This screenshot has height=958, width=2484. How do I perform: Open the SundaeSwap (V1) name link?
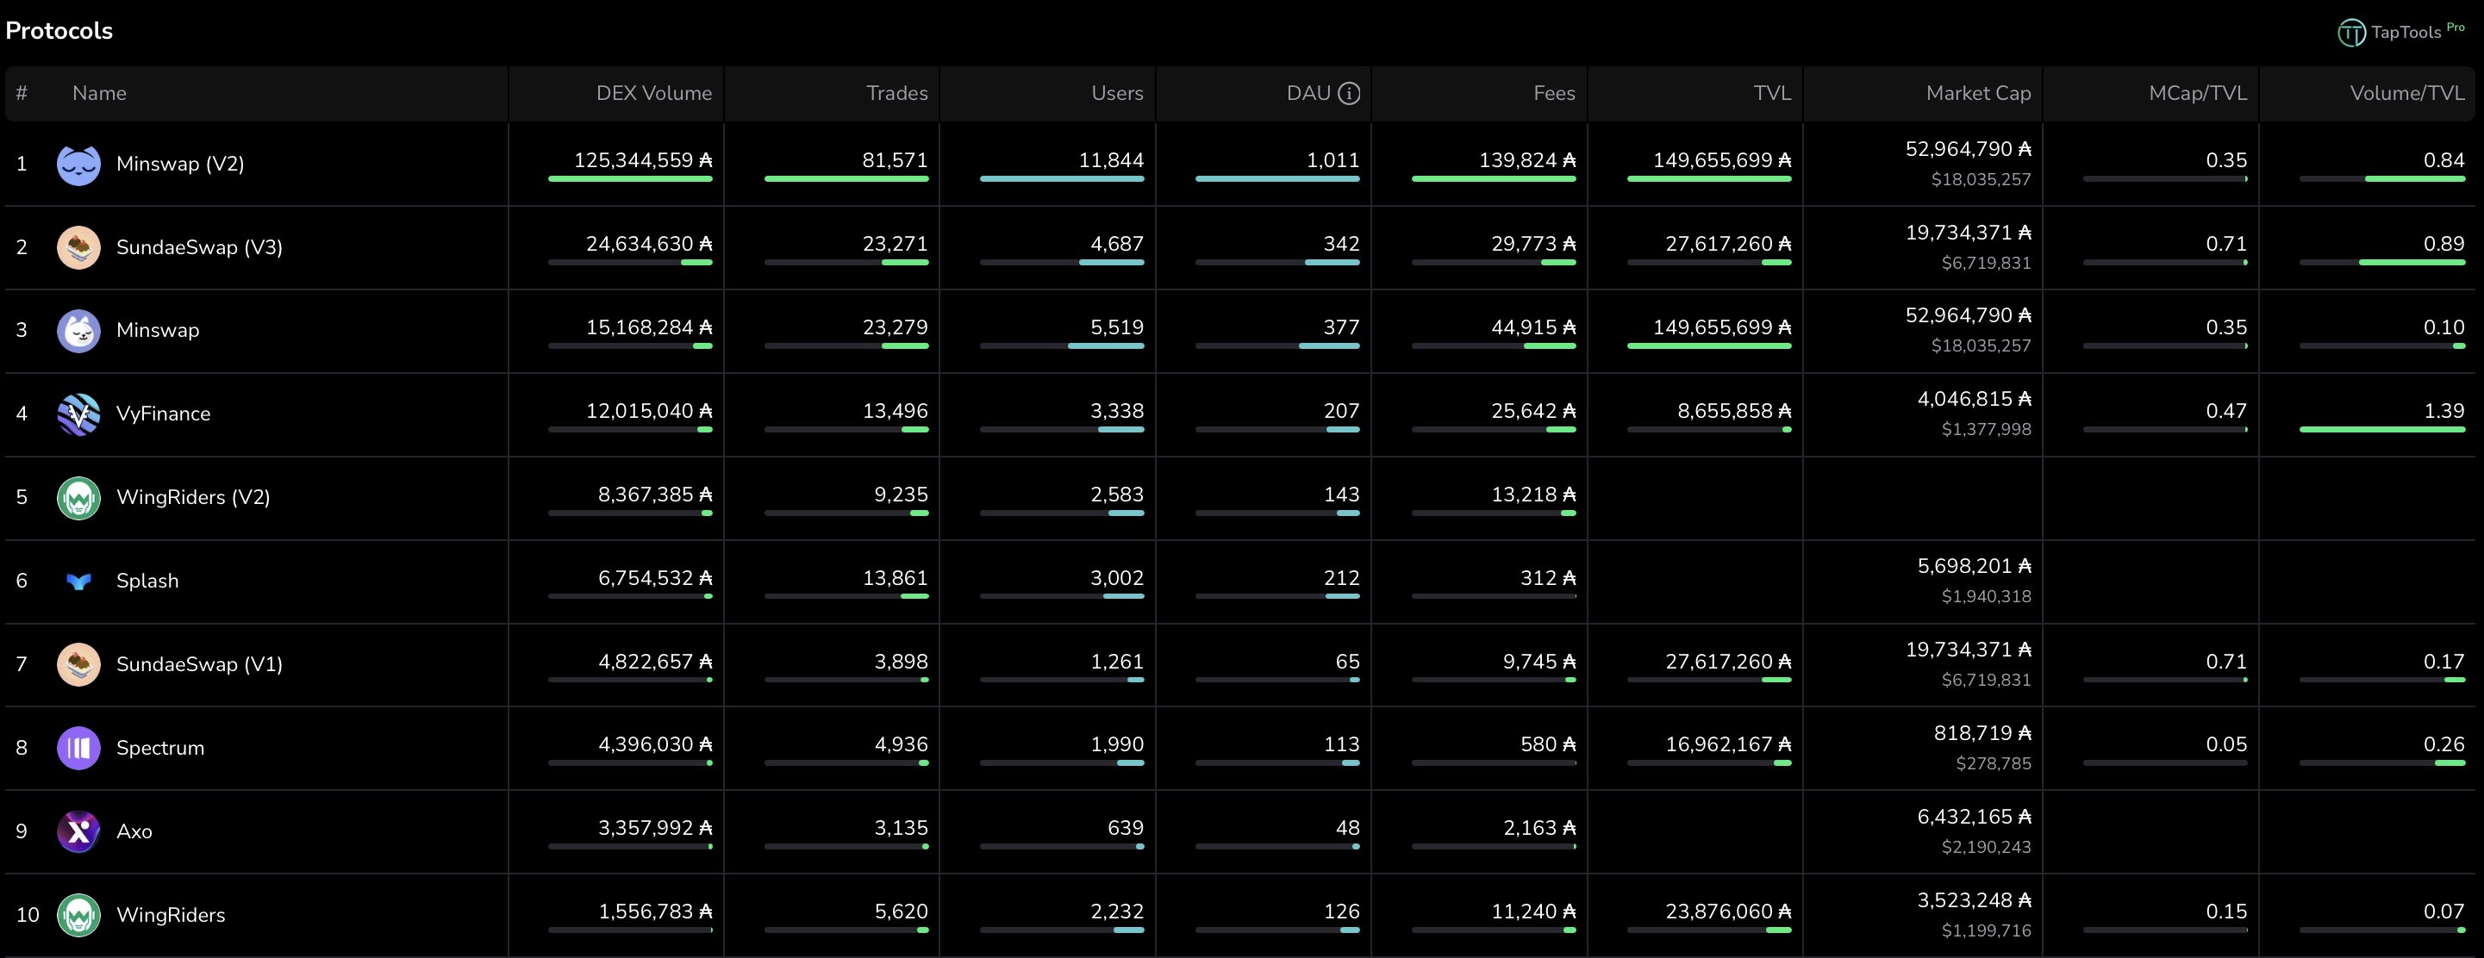pyautogui.click(x=198, y=665)
